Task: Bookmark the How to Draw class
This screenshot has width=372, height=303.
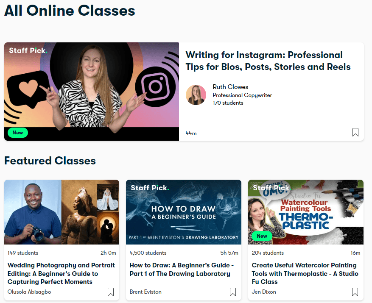Action: [x=233, y=292]
